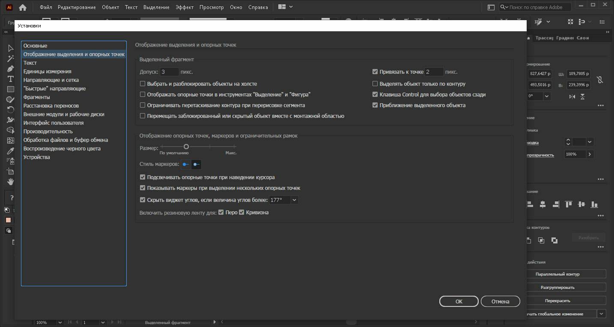Toggle the 'Перо' rubber band checkbox
Viewport: 614px width, 327px height.
pos(221,212)
